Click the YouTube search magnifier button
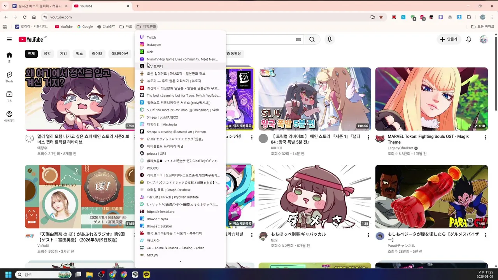Screen dimensions: 498x280 (312, 39)
